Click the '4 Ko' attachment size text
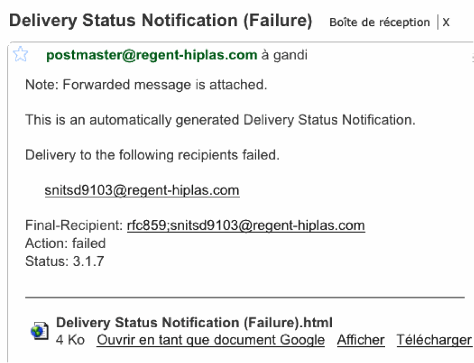This screenshot has width=474, height=363. [70, 340]
